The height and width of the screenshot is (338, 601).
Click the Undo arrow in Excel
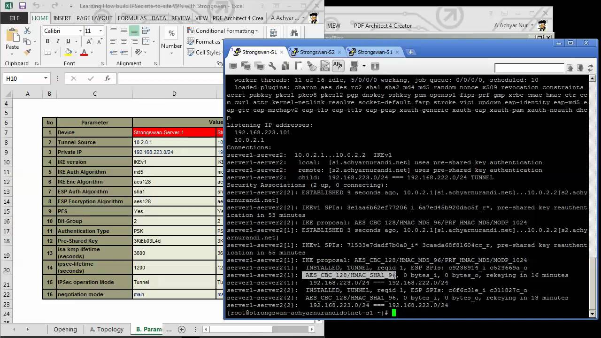point(37,6)
